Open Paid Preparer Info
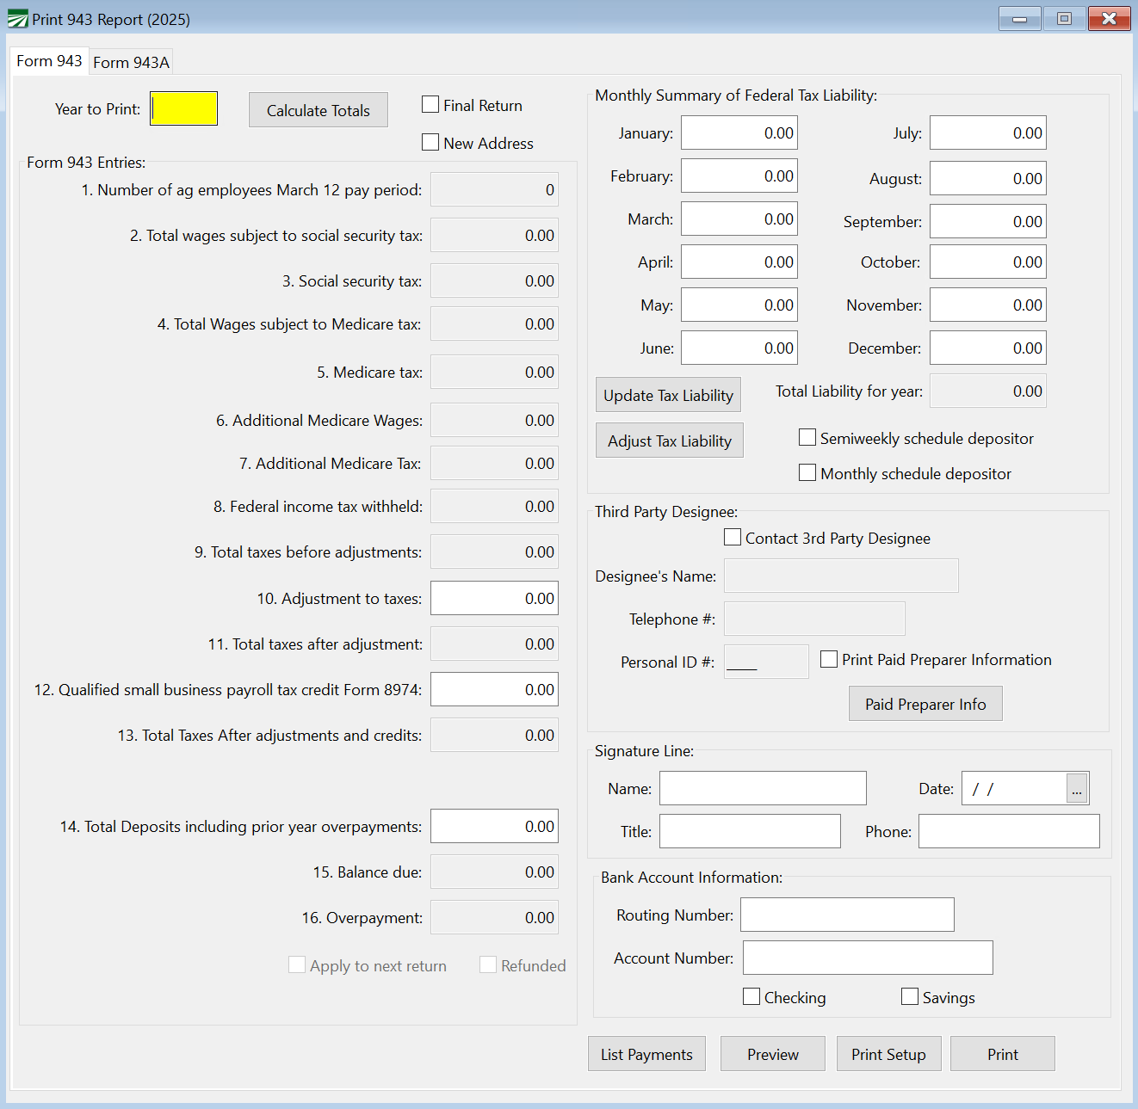 point(925,704)
